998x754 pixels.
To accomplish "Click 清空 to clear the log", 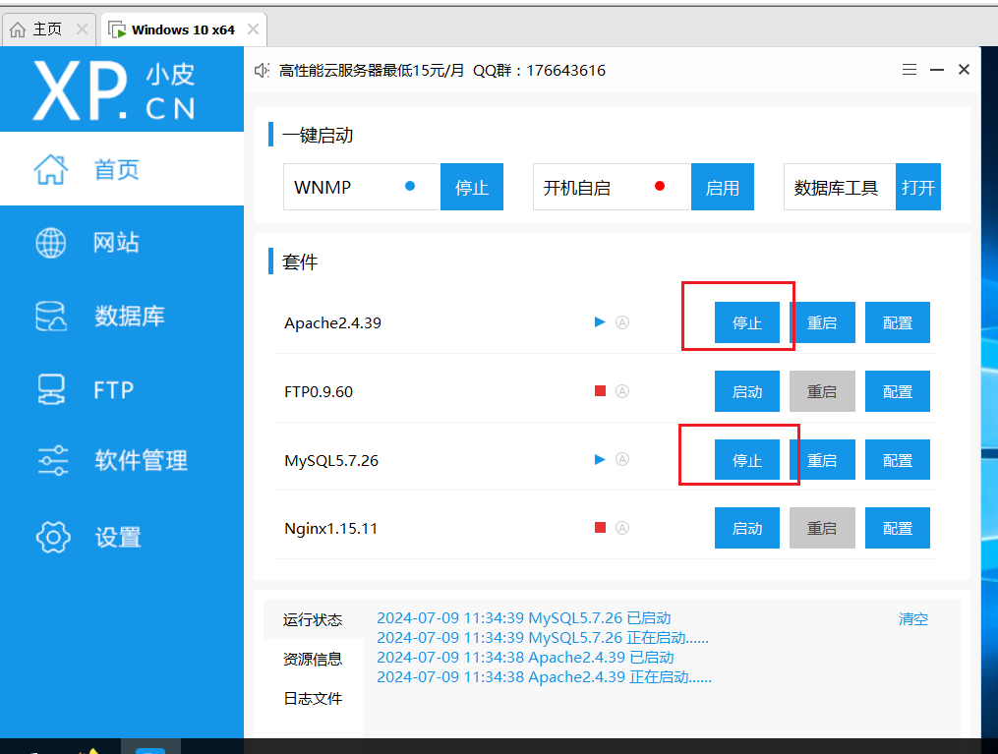I will click(x=913, y=619).
